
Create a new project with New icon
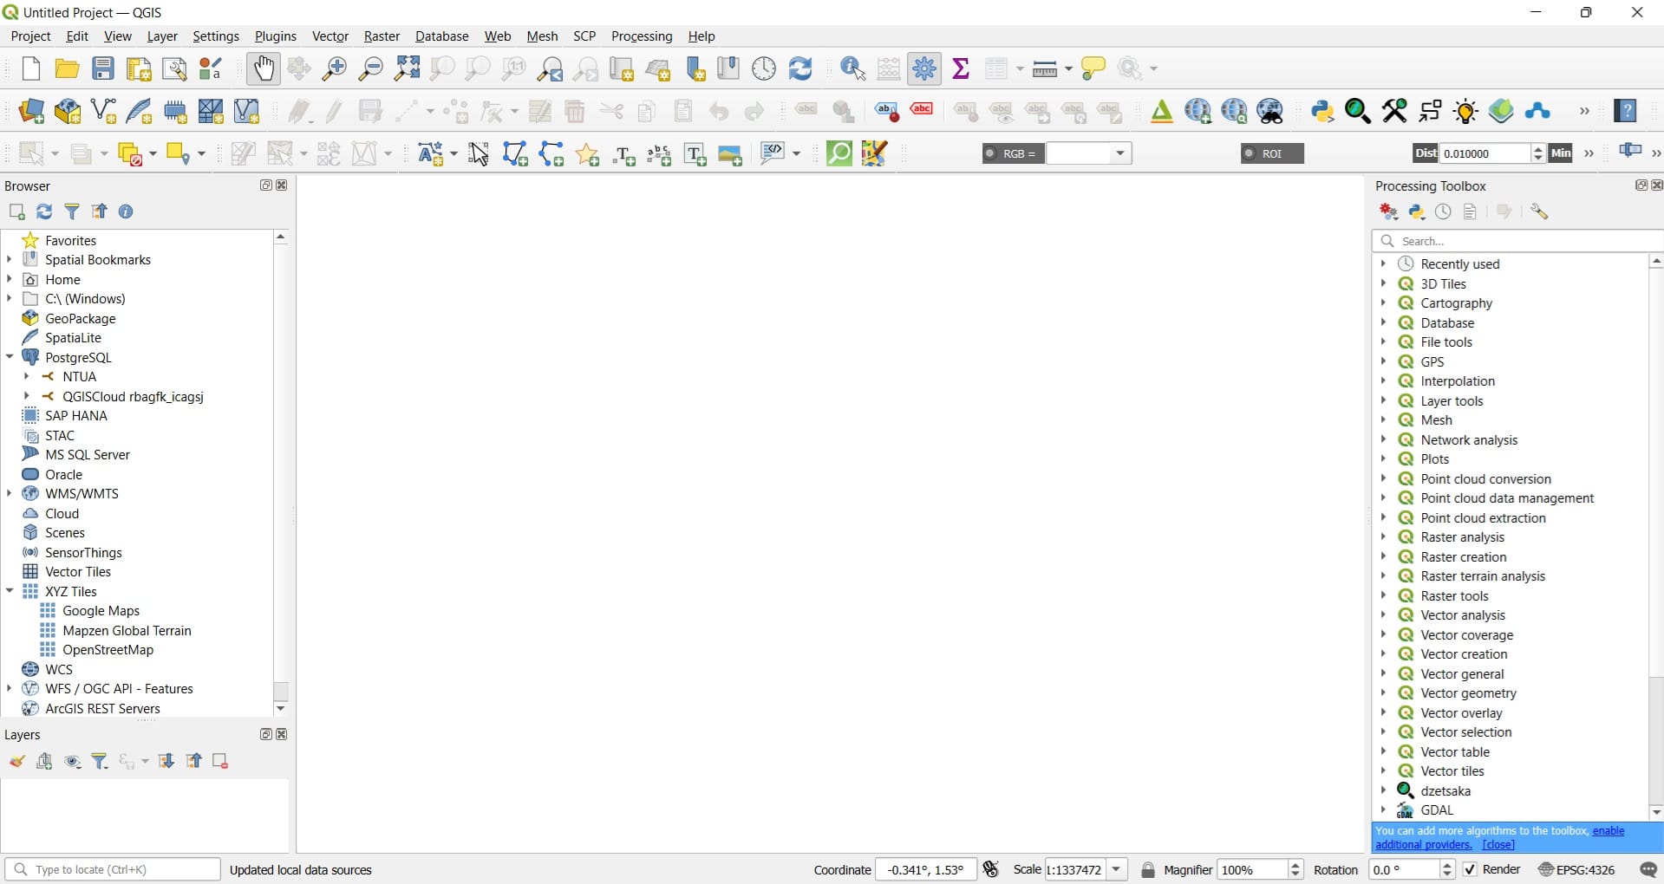(x=31, y=68)
